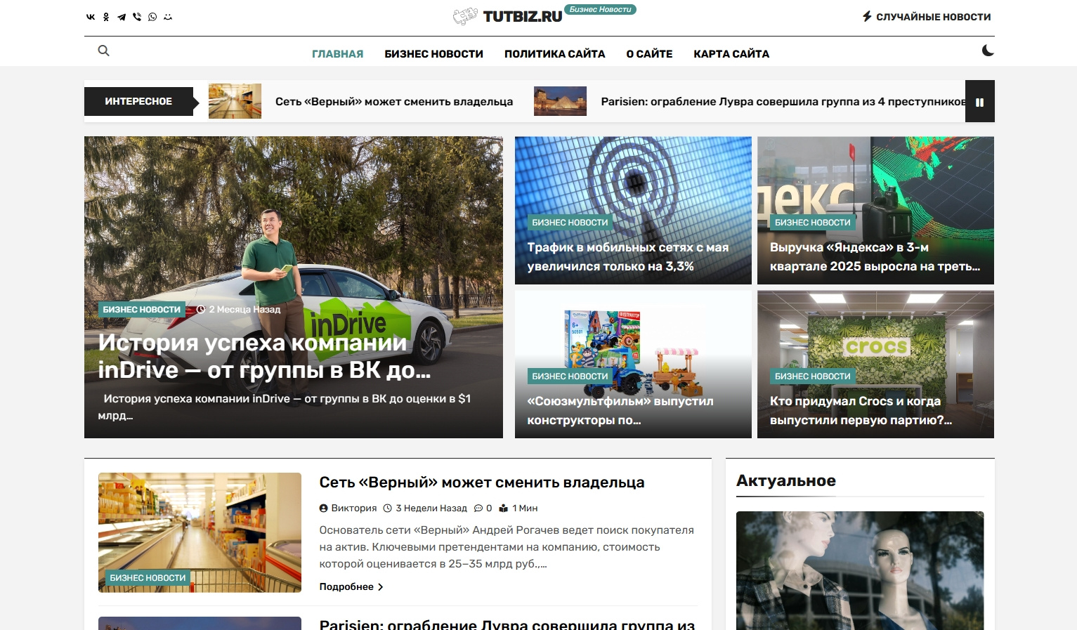Click the supermarket thumbnail in the ticker
Screen dimensions: 1077x630
point(235,101)
